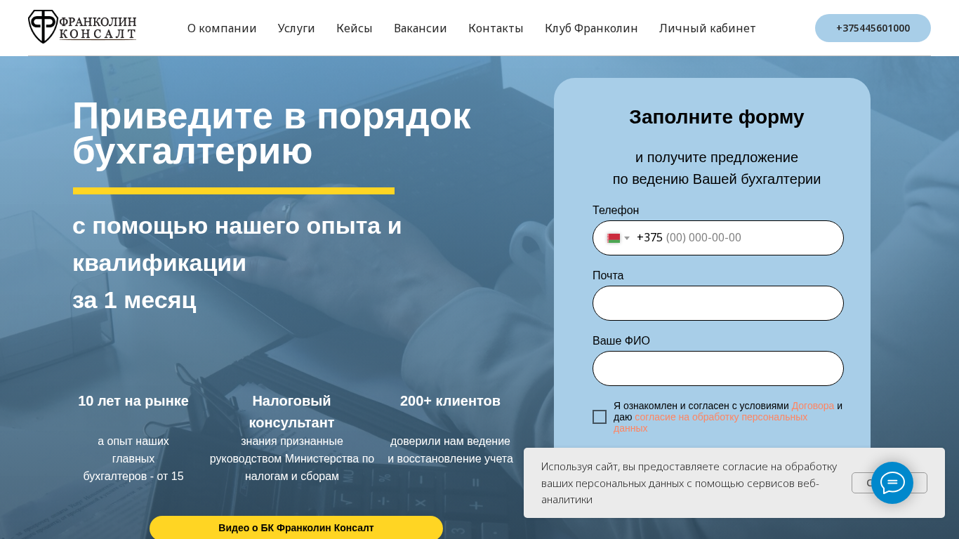Image resolution: width=959 pixels, height=539 pixels.
Task: Call the +375445601000 phone button
Action: [873, 28]
